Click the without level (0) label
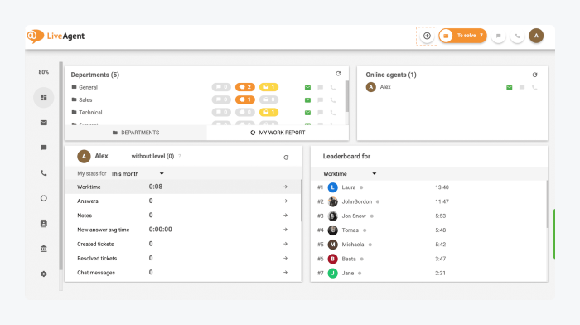Screen dimensions: 580x325 tap(152, 156)
